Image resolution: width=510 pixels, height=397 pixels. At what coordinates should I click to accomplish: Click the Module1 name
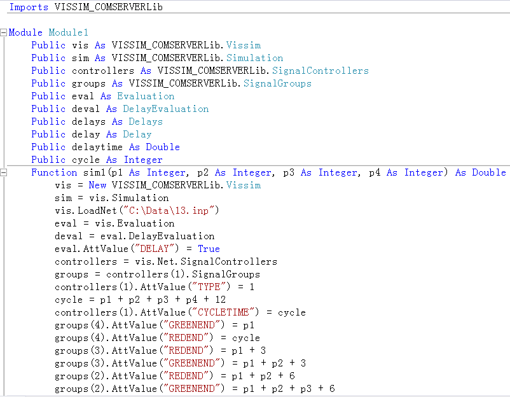tap(68, 32)
